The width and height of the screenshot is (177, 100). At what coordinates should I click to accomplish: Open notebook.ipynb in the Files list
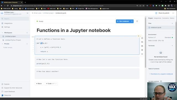click(161, 27)
